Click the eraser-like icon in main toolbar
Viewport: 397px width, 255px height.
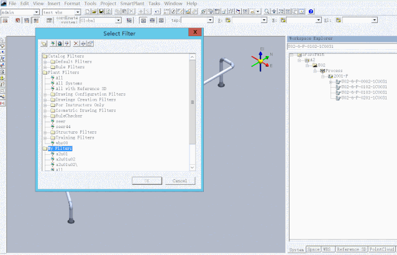pos(194,11)
